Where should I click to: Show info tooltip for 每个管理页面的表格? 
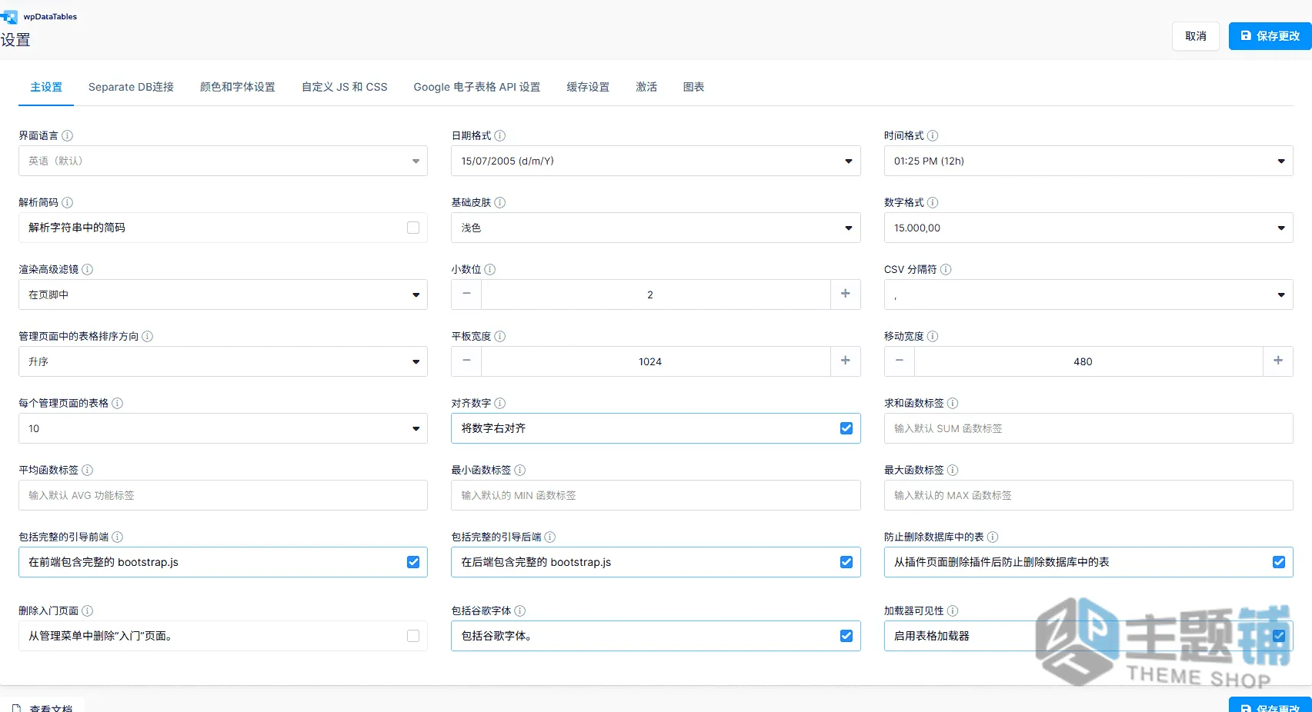click(x=118, y=403)
